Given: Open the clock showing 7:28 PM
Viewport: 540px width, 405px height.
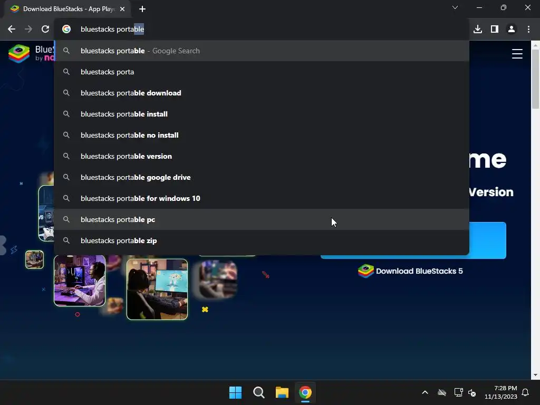Looking at the screenshot, I should pos(501,392).
